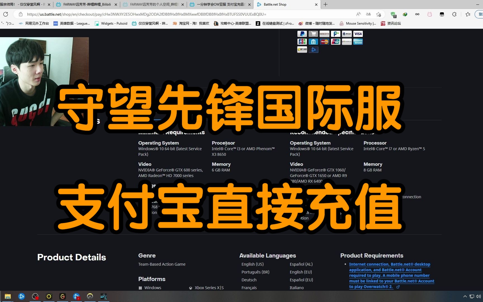Click the UnionPay payment icon

[x=335, y=42]
